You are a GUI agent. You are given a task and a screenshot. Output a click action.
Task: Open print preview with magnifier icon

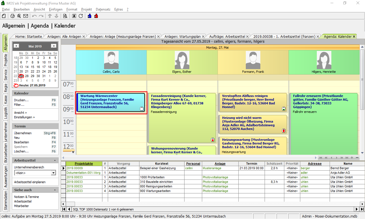(19, 16)
